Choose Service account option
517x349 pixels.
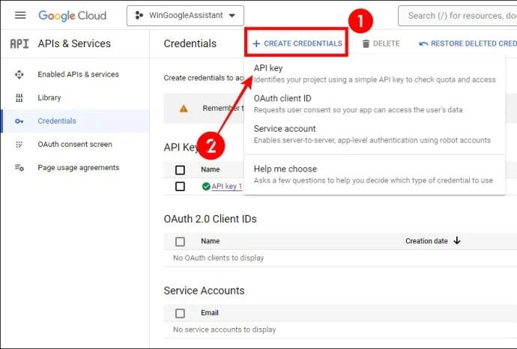(375, 134)
